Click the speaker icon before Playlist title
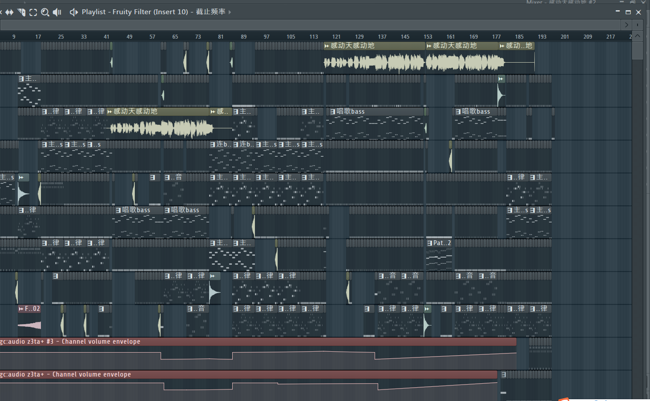Viewport: 650px width, 401px height. pos(74,12)
